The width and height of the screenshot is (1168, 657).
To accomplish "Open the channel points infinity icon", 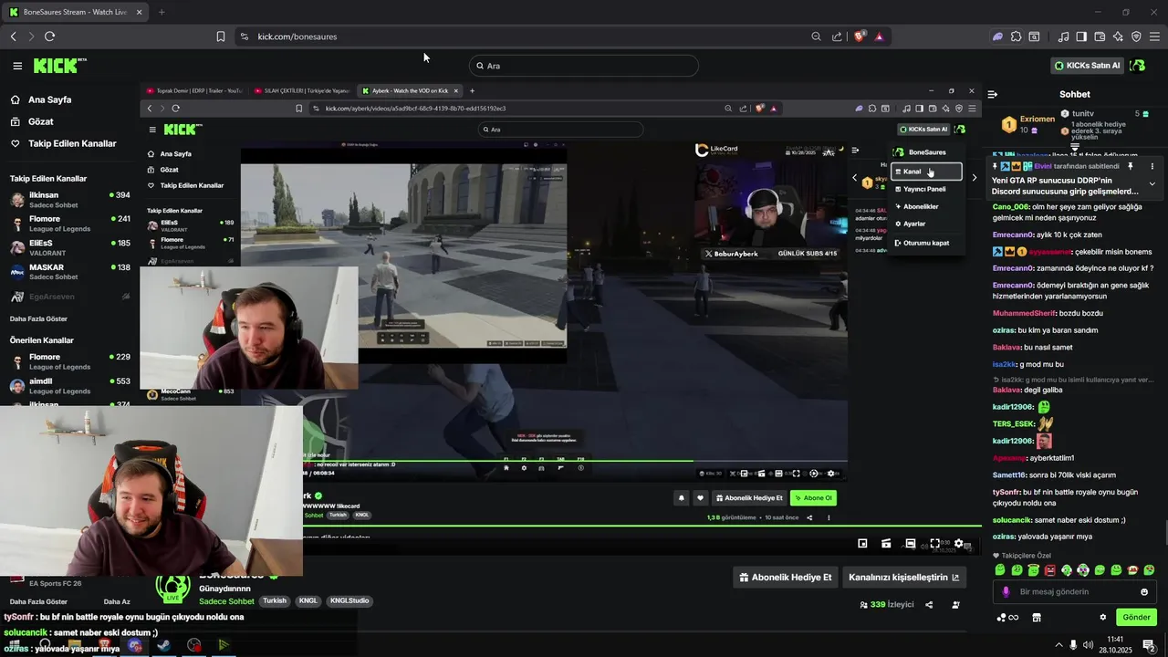I will click(x=1007, y=617).
